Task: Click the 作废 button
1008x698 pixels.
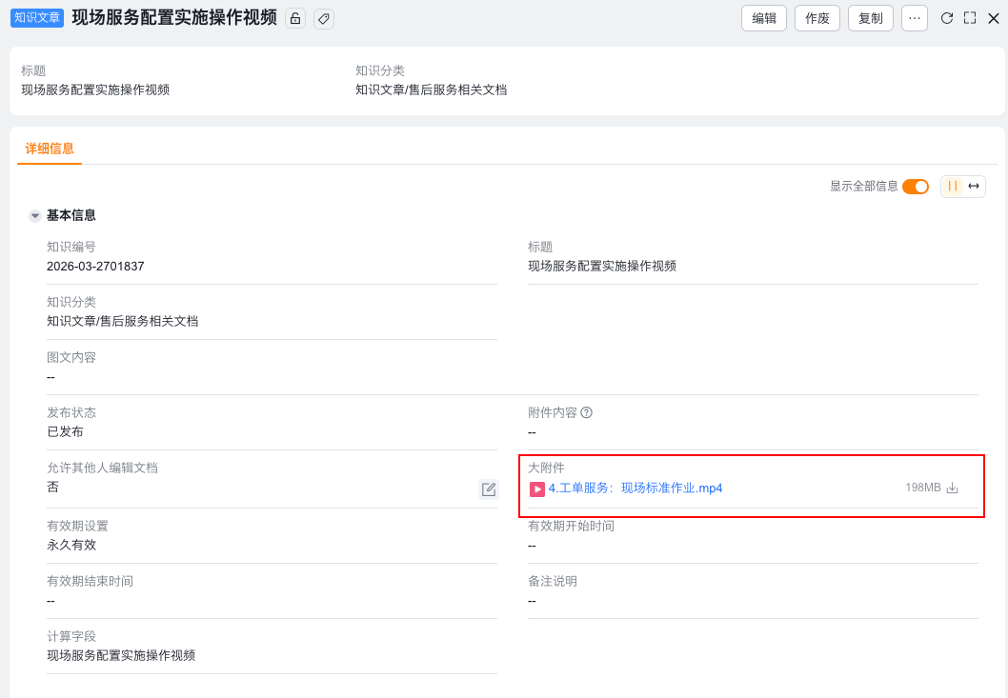Action: pos(817,18)
